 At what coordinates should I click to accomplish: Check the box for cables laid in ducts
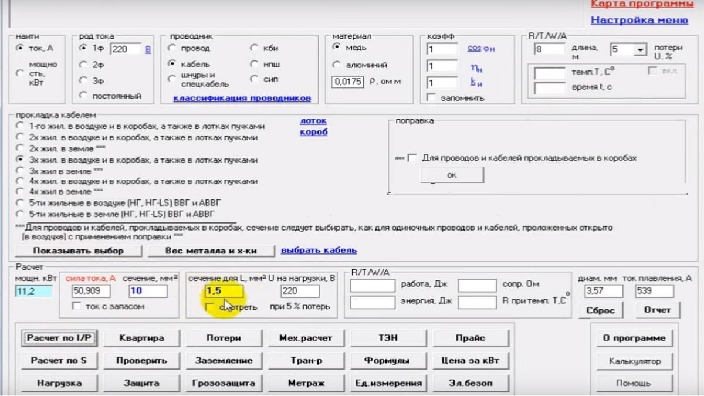click(x=412, y=158)
